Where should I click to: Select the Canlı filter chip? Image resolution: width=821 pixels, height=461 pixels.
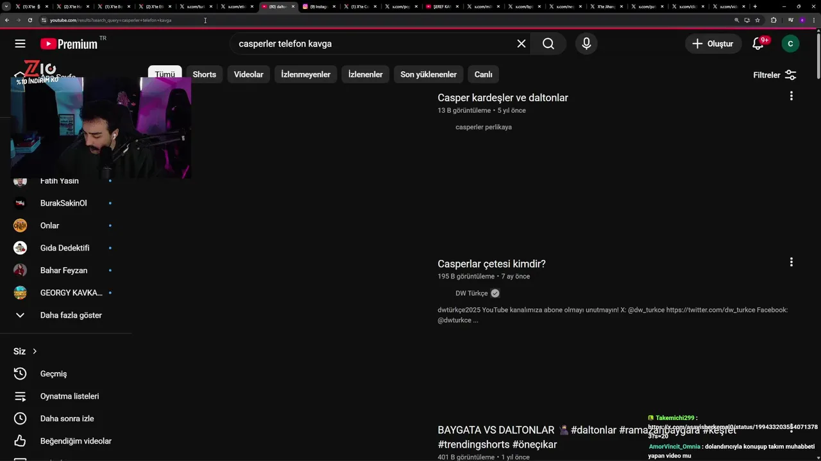point(484,74)
